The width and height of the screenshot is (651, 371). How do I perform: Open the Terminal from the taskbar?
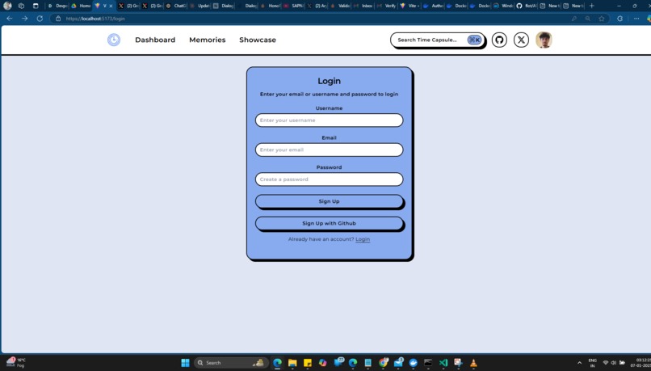[x=428, y=363]
